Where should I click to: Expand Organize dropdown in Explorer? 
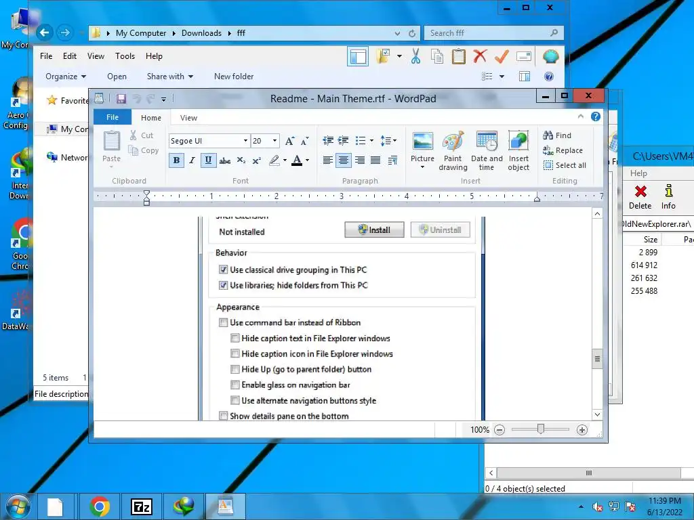[66, 77]
